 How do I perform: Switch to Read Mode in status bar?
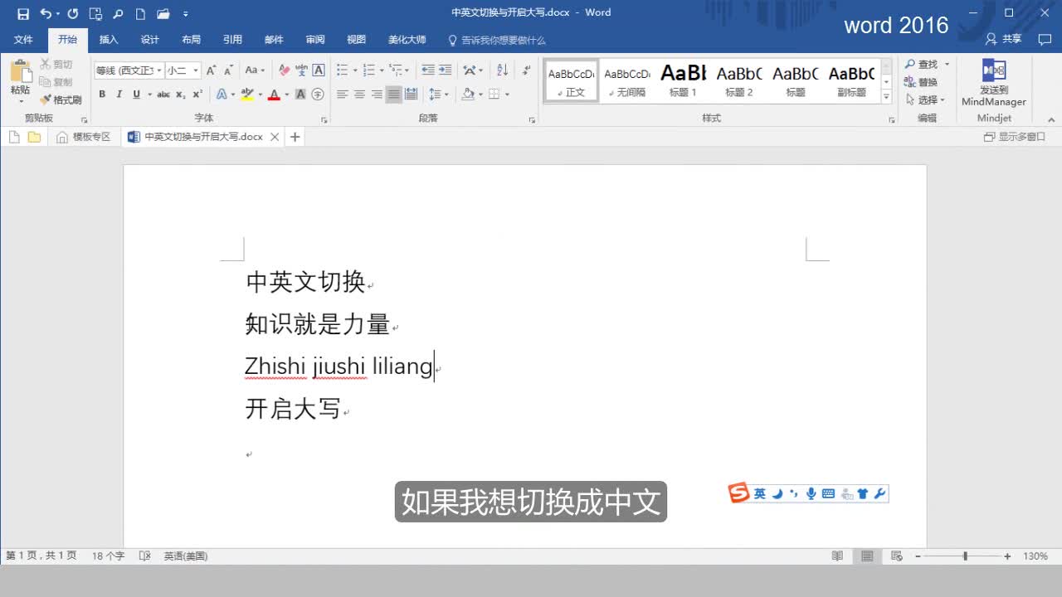click(838, 556)
